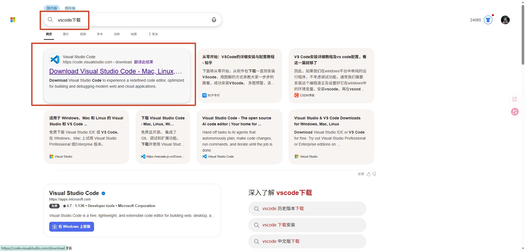Open the Rewards medal icon

click(x=488, y=20)
